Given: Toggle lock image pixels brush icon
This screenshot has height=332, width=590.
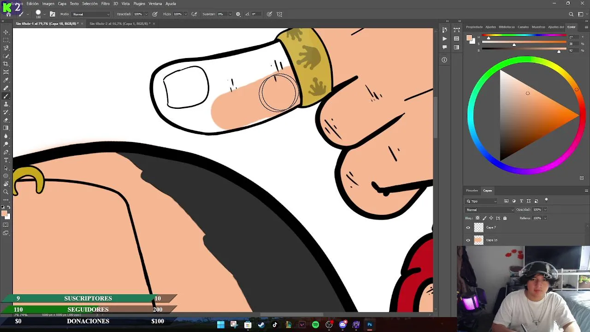Looking at the screenshot, I should tap(484, 218).
